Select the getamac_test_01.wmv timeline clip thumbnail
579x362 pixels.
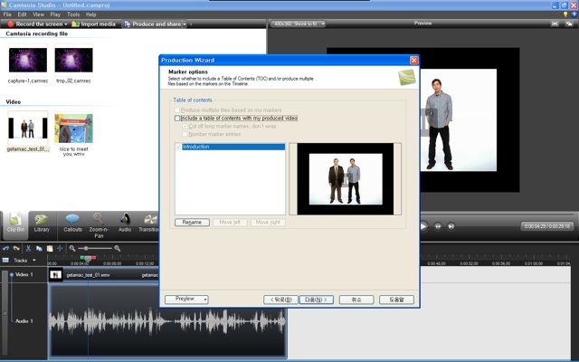(56, 274)
